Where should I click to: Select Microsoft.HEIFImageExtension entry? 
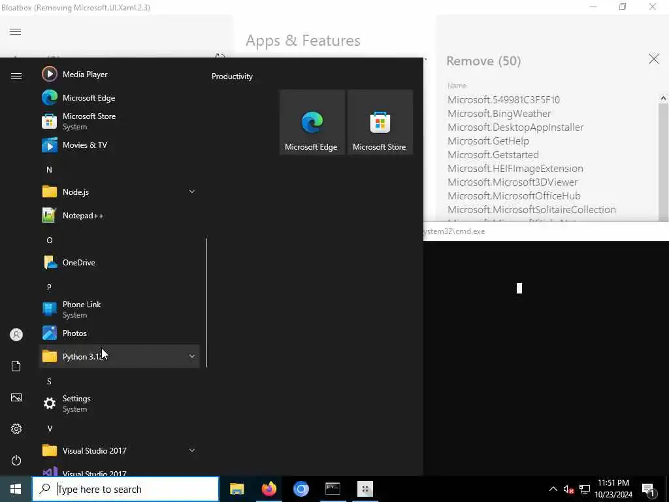pyautogui.click(x=515, y=168)
